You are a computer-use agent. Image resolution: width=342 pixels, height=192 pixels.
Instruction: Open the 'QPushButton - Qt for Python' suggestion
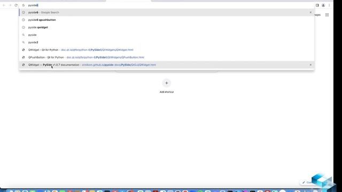(167, 57)
